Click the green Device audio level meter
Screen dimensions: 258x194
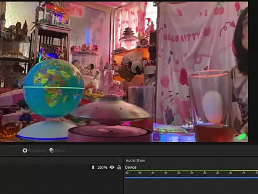[191, 171]
